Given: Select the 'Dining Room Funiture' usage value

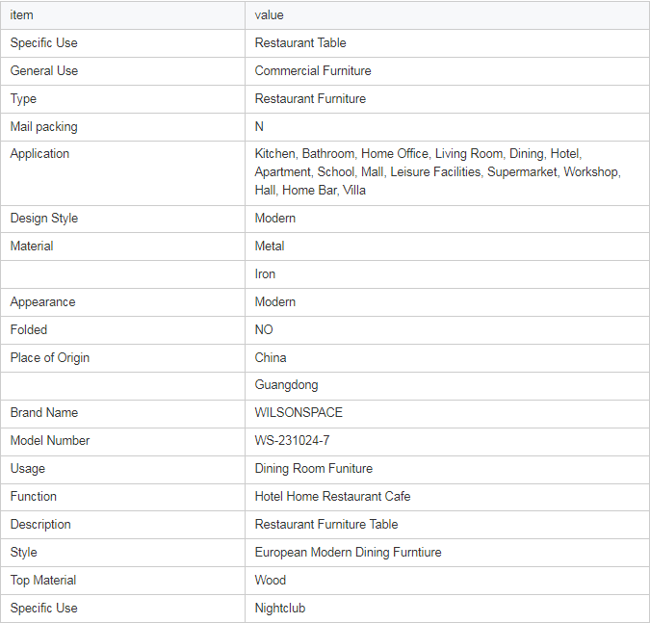Looking at the screenshot, I should coord(313,468).
